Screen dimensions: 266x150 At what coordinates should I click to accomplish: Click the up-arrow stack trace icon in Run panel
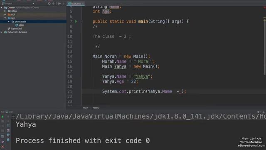coord(8,117)
